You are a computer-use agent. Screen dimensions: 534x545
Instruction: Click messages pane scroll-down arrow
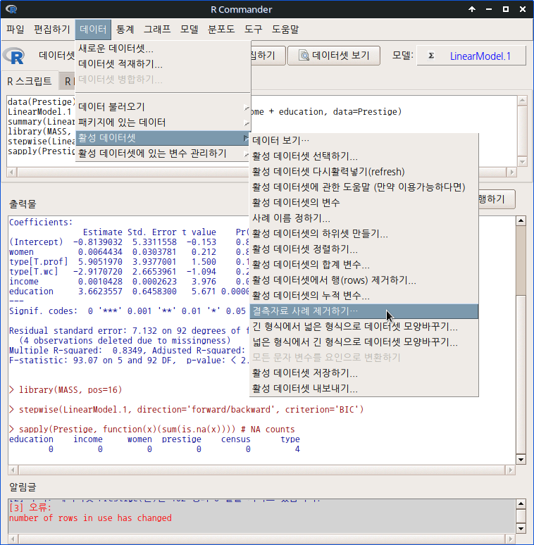[521, 529]
